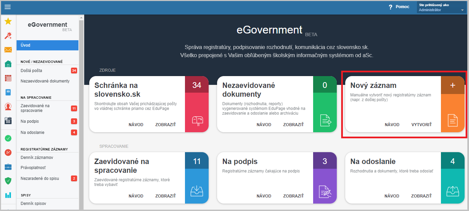Open the orange envelope messages icon
Screen dimensions: 469x211
pyautogui.click(x=8, y=50)
